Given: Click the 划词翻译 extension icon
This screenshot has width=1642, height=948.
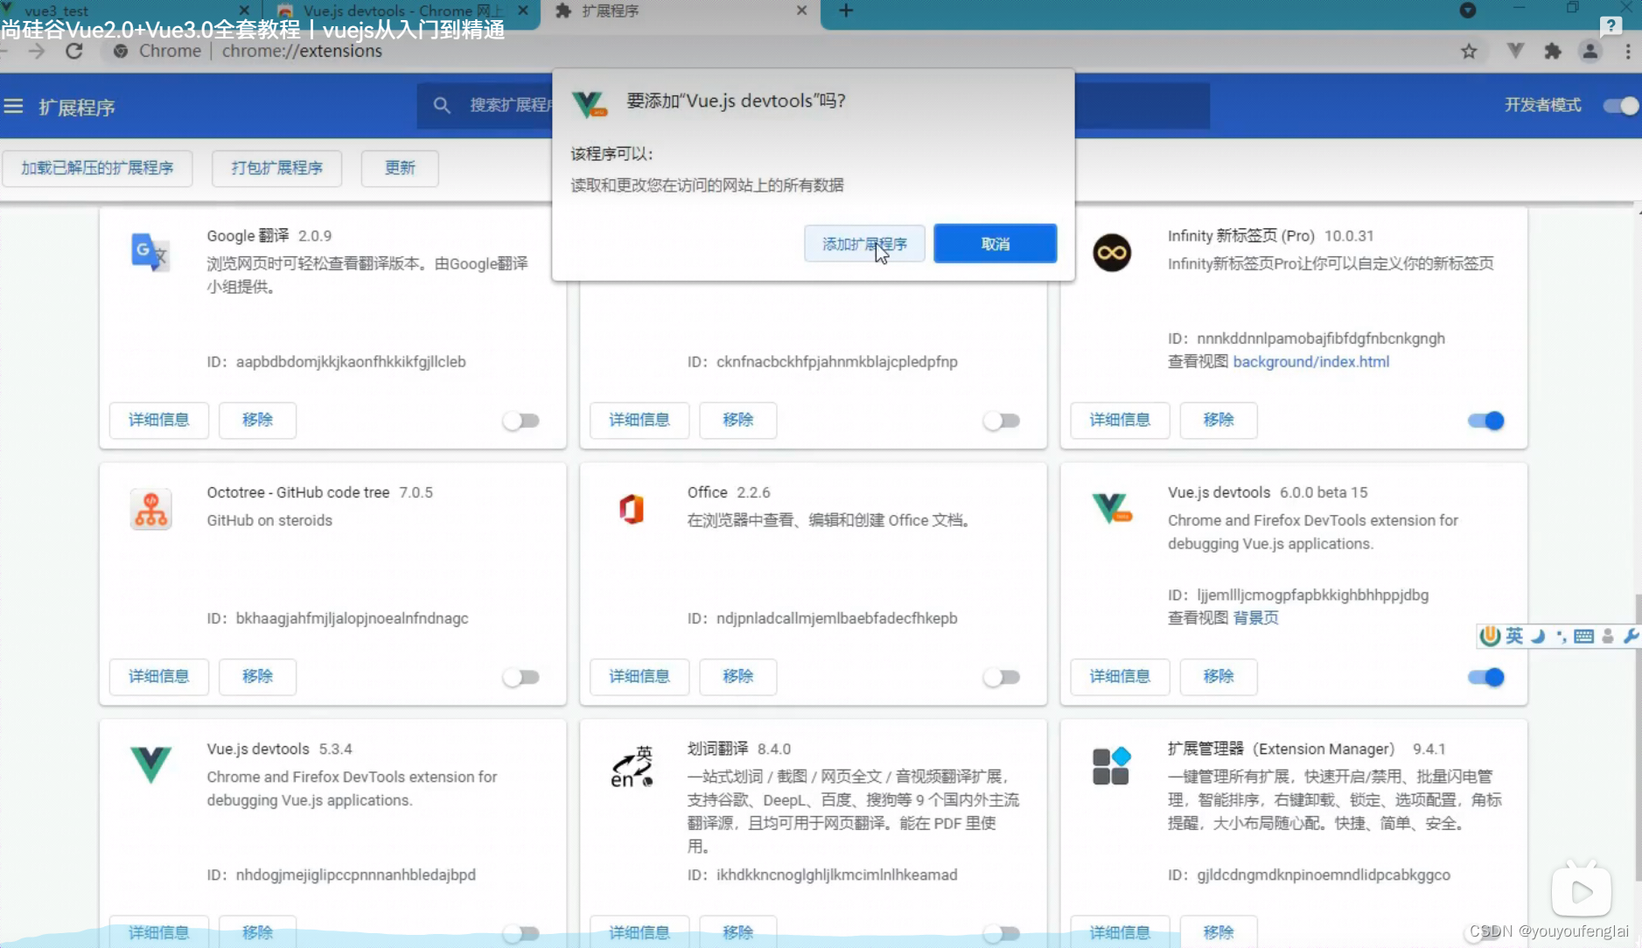Looking at the screenshot, I should (x=632, y=767).
